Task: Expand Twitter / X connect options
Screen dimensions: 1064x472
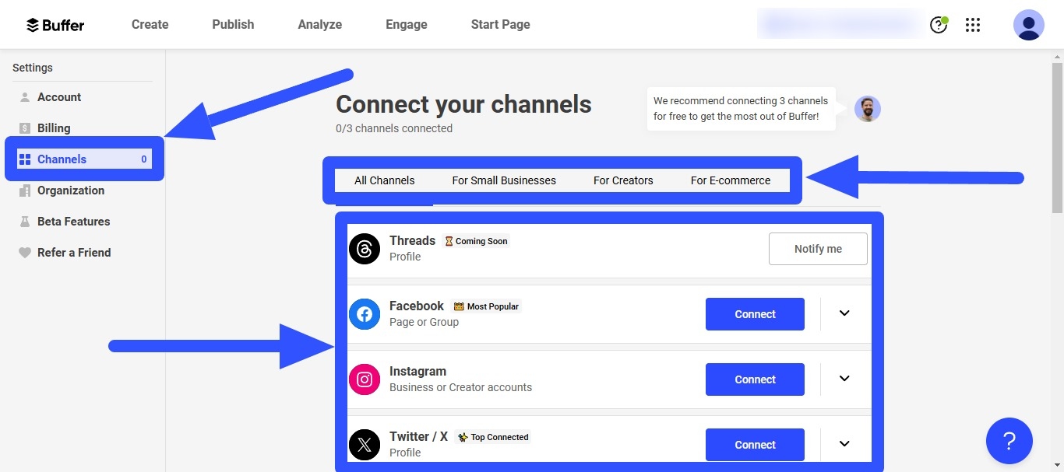Action: point(844,443)
